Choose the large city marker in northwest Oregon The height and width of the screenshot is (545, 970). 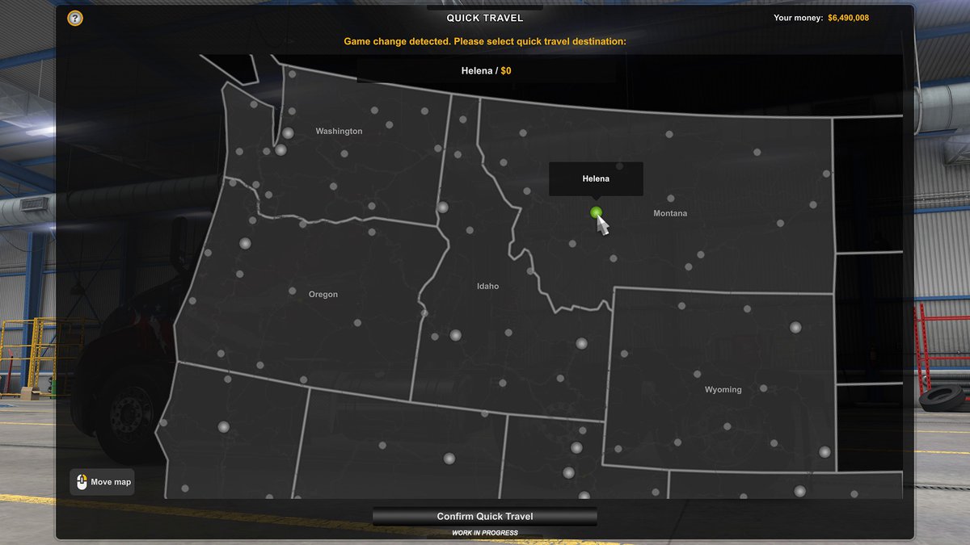point(245,243)
